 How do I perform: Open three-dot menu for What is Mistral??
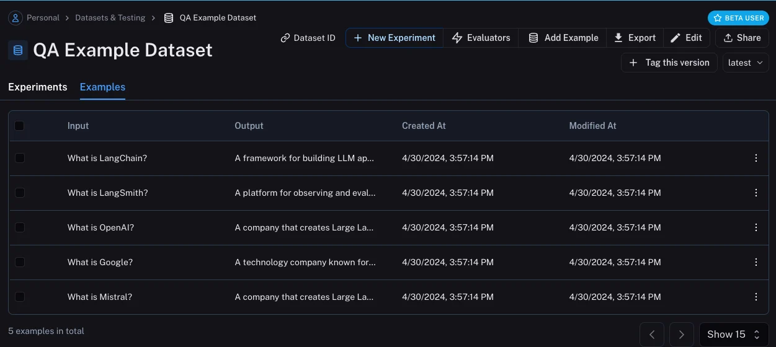click(x=756, y=297)
